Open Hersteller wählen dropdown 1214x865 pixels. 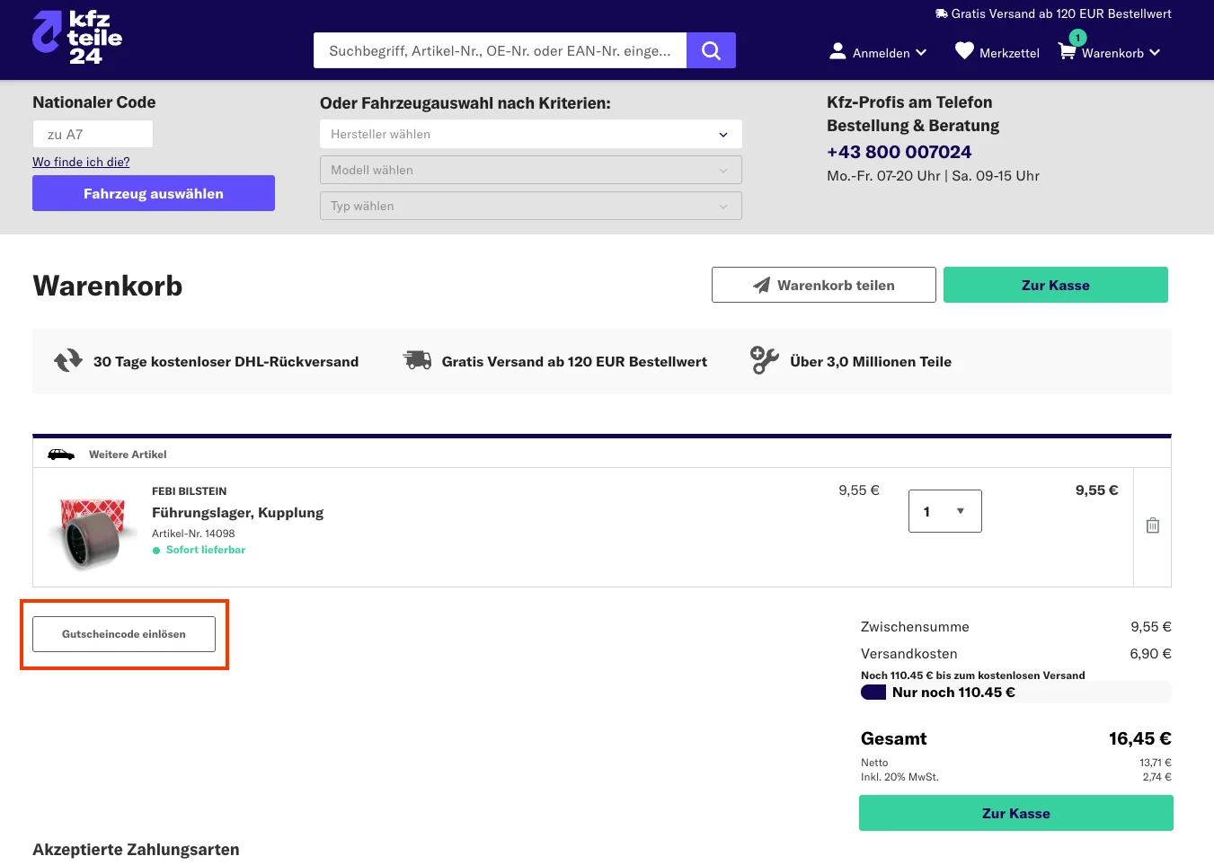click(x=531, y=134)
